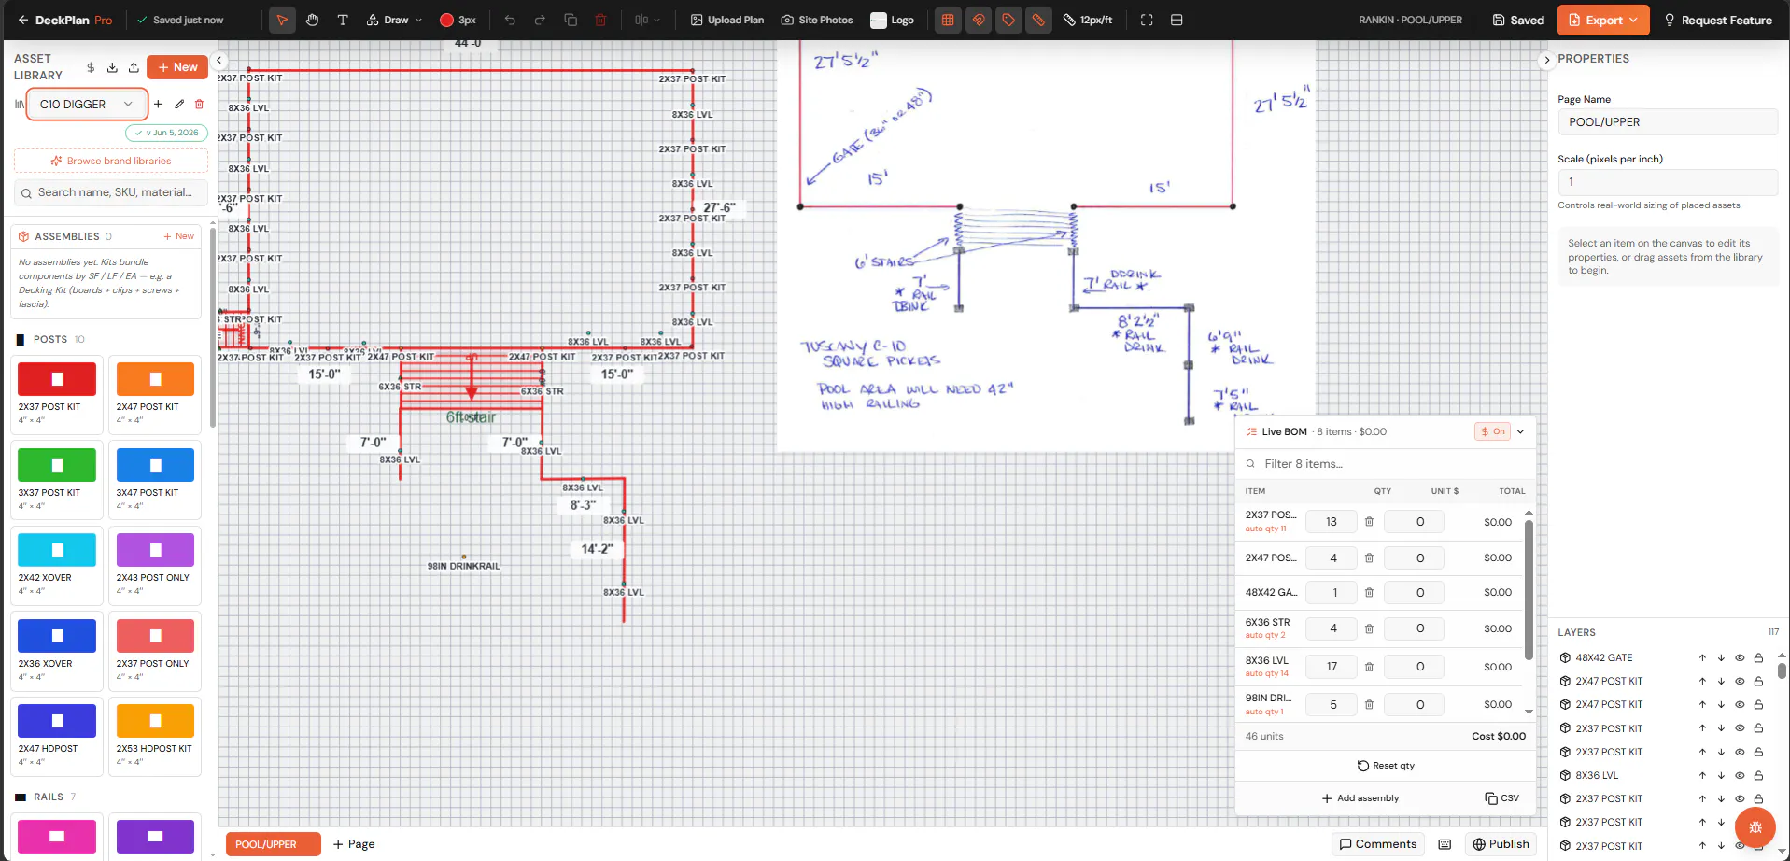Click Browse brand libraries
This screenshot has width=1790, height=861.
point(111,161)
